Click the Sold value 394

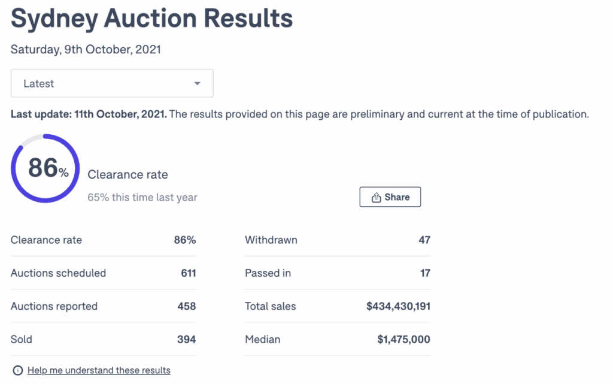tap(187, 339)
